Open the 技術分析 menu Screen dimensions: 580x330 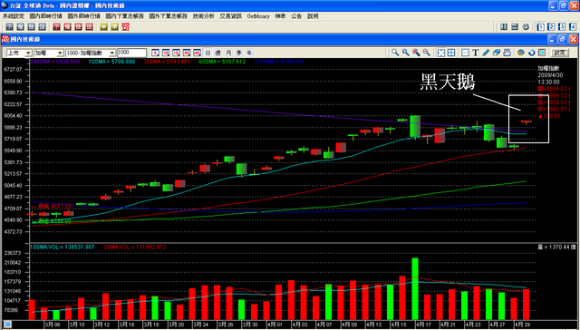[203, 16]
